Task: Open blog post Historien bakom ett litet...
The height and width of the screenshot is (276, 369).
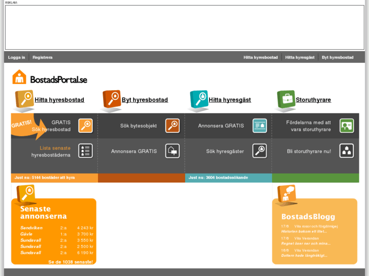Action: tap(304, 231)
